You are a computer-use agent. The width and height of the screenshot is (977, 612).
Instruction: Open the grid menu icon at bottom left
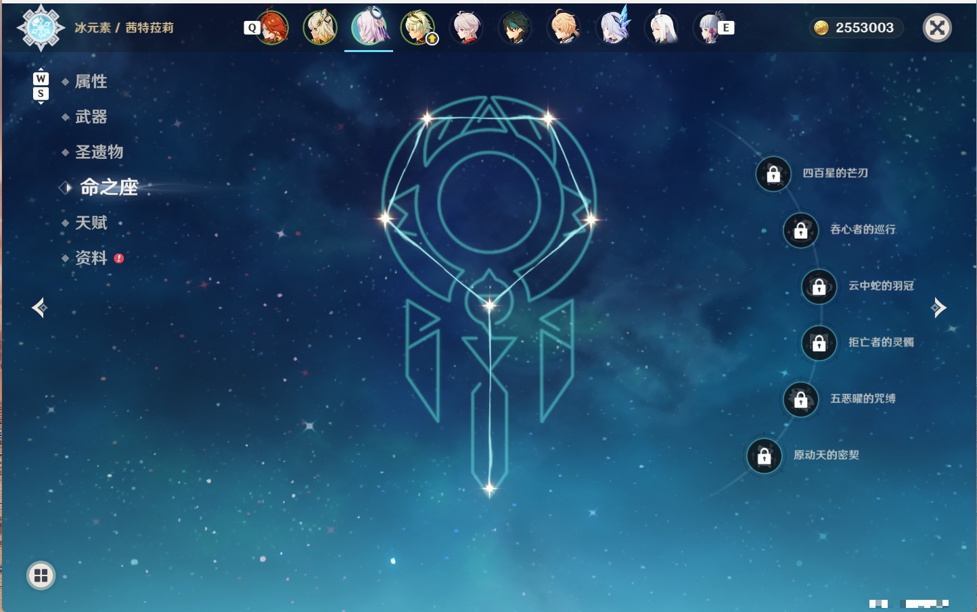41,575
